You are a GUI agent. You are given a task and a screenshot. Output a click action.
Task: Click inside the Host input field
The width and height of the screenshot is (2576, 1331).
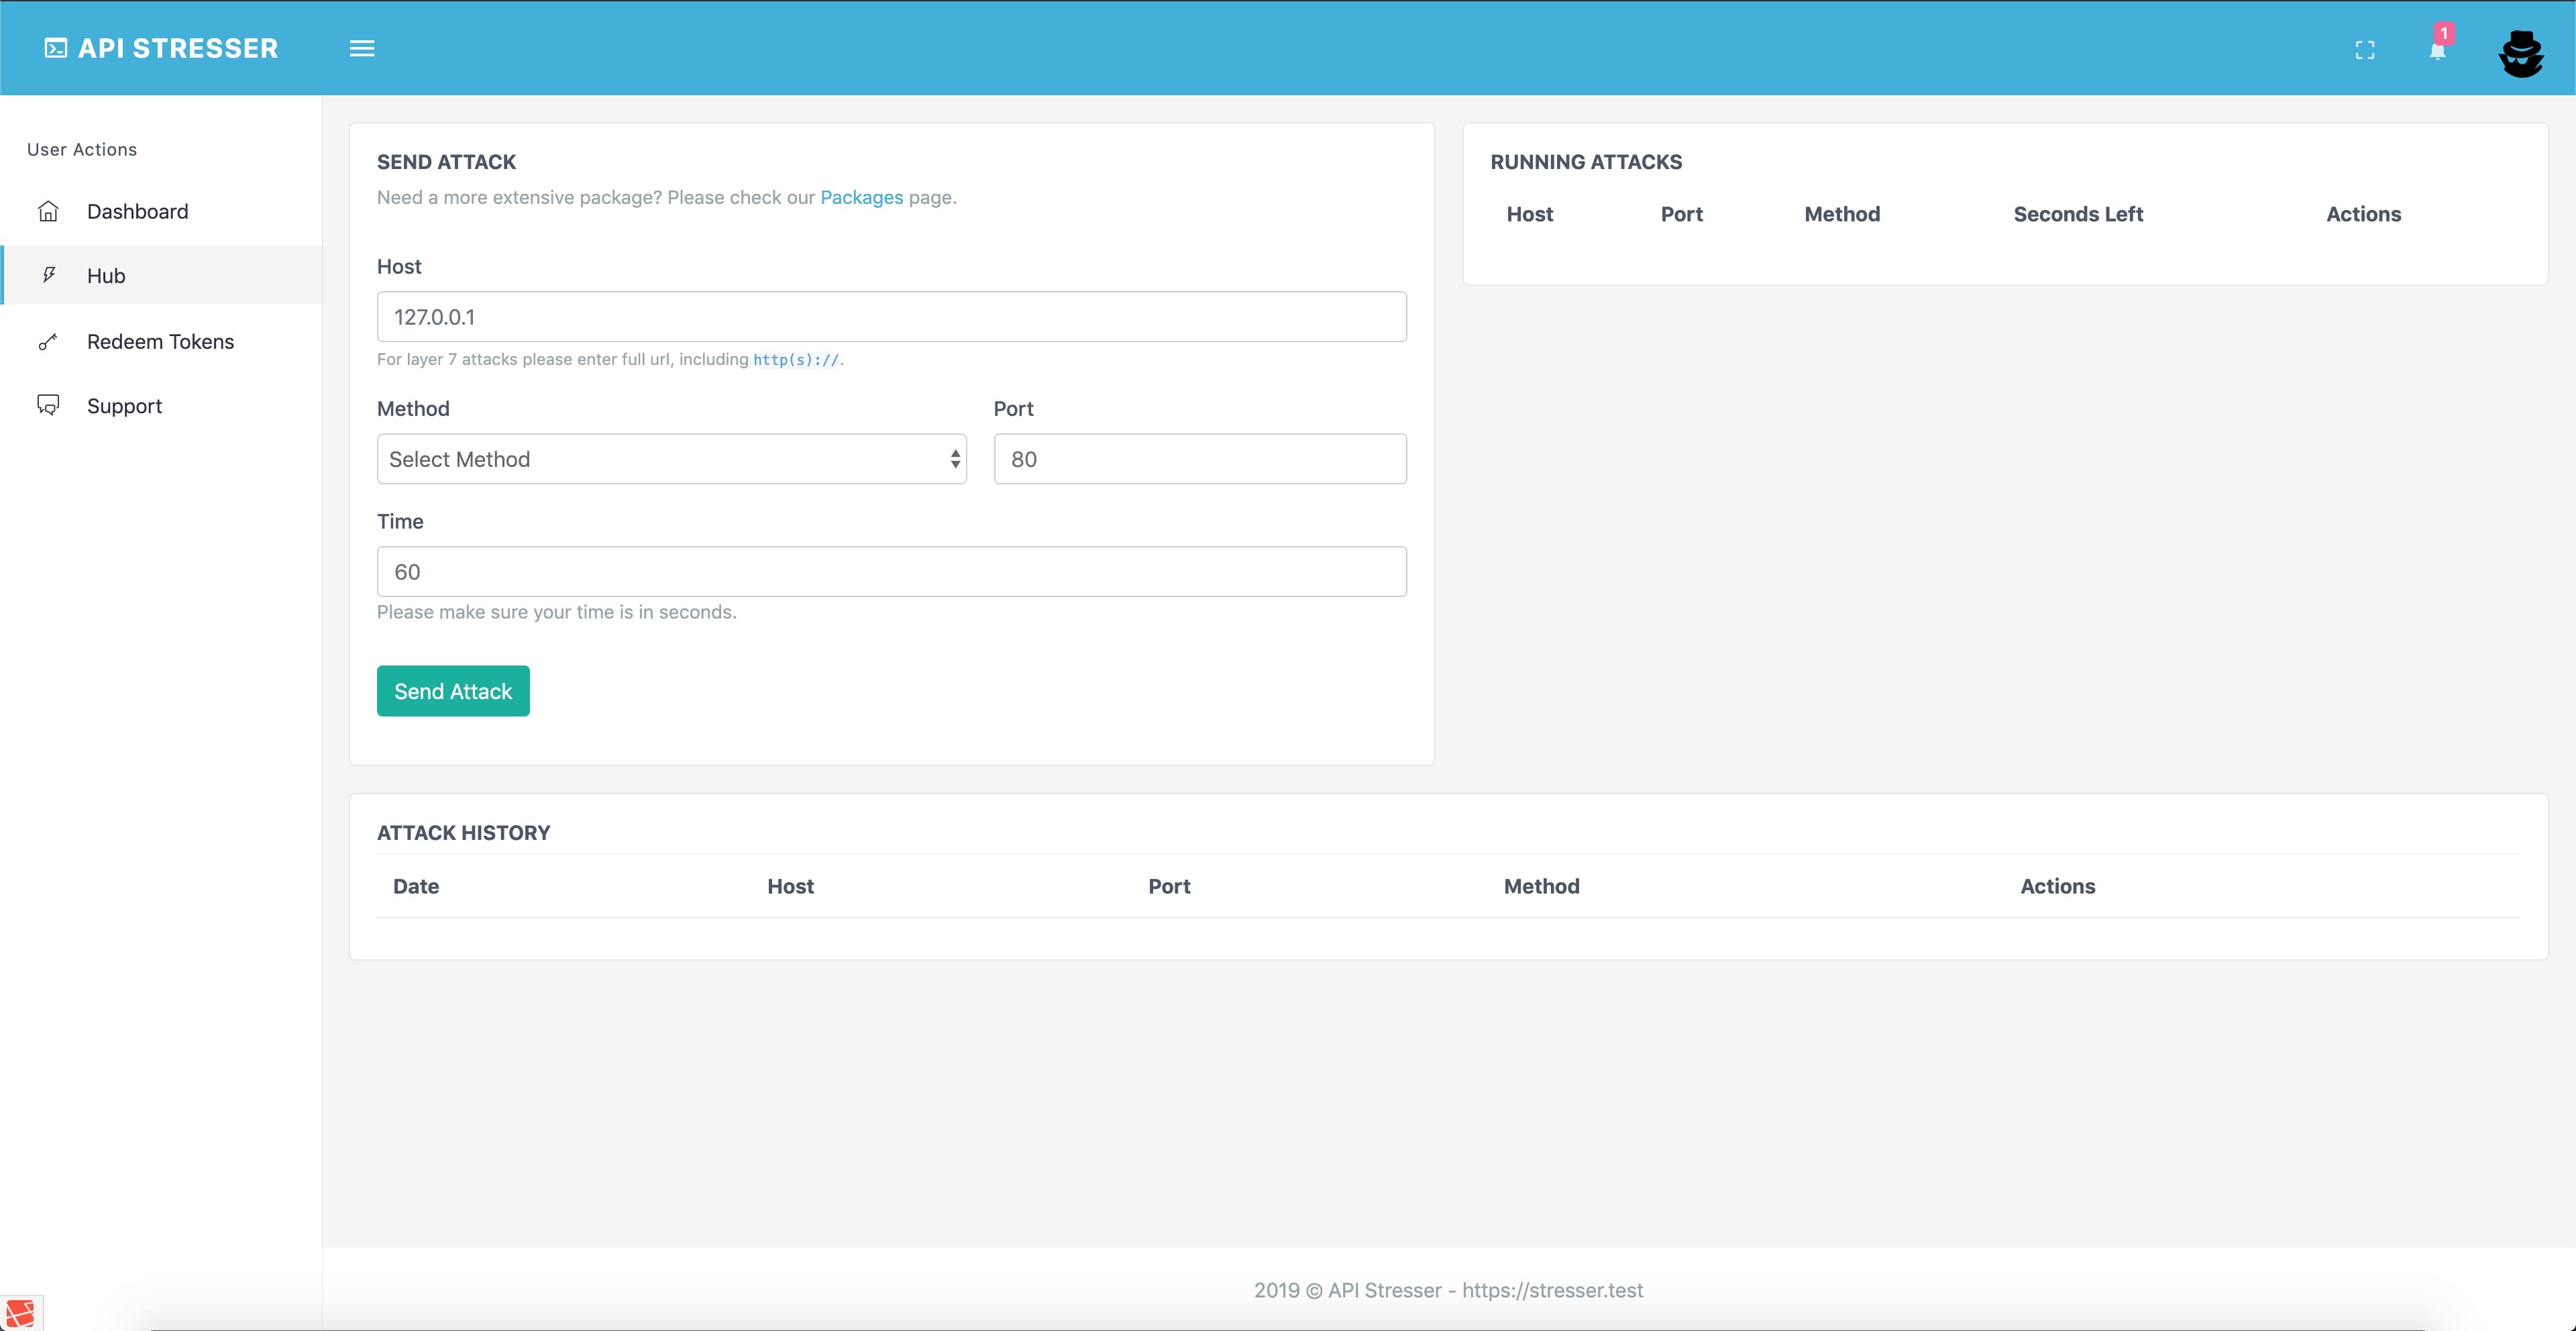coord(891,316)
